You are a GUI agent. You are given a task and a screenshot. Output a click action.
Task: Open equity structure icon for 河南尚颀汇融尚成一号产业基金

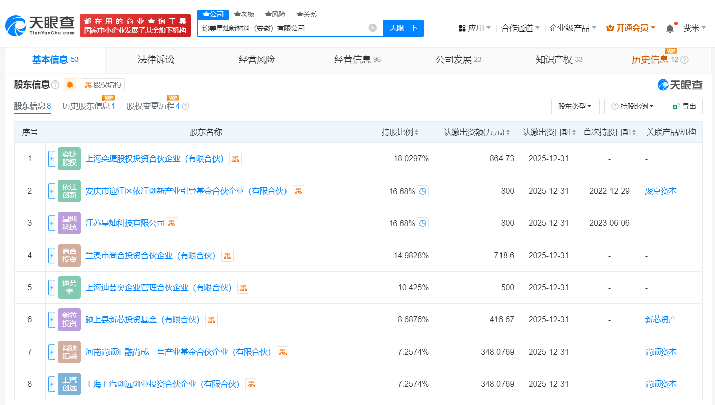pyautogui.click(x=283, y=352)
